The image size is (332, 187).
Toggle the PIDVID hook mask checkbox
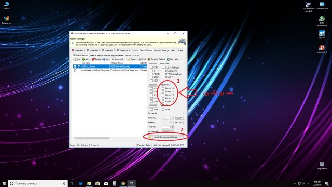click(x=151, y=74)
